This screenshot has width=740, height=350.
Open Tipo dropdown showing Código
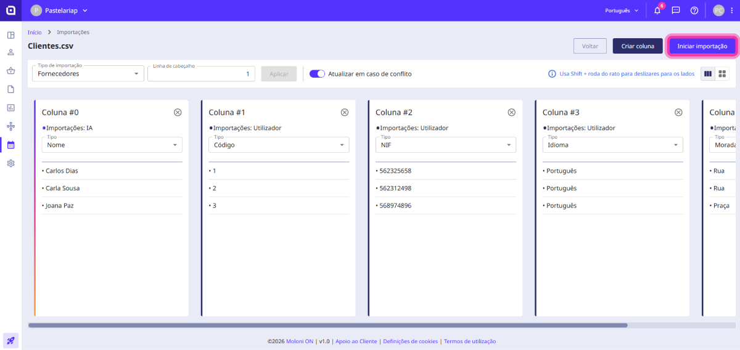pos(279,145)
